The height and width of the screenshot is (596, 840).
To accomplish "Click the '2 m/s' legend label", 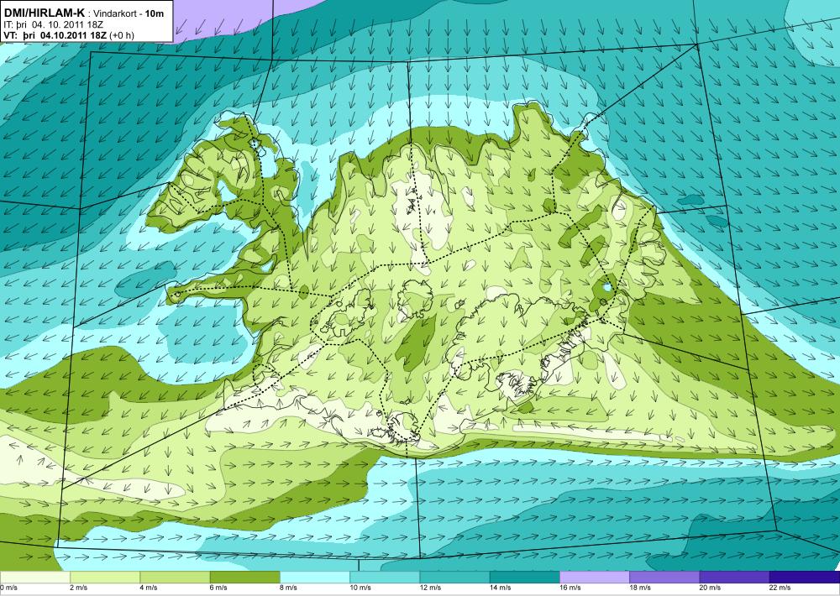I will pos(79,588).
